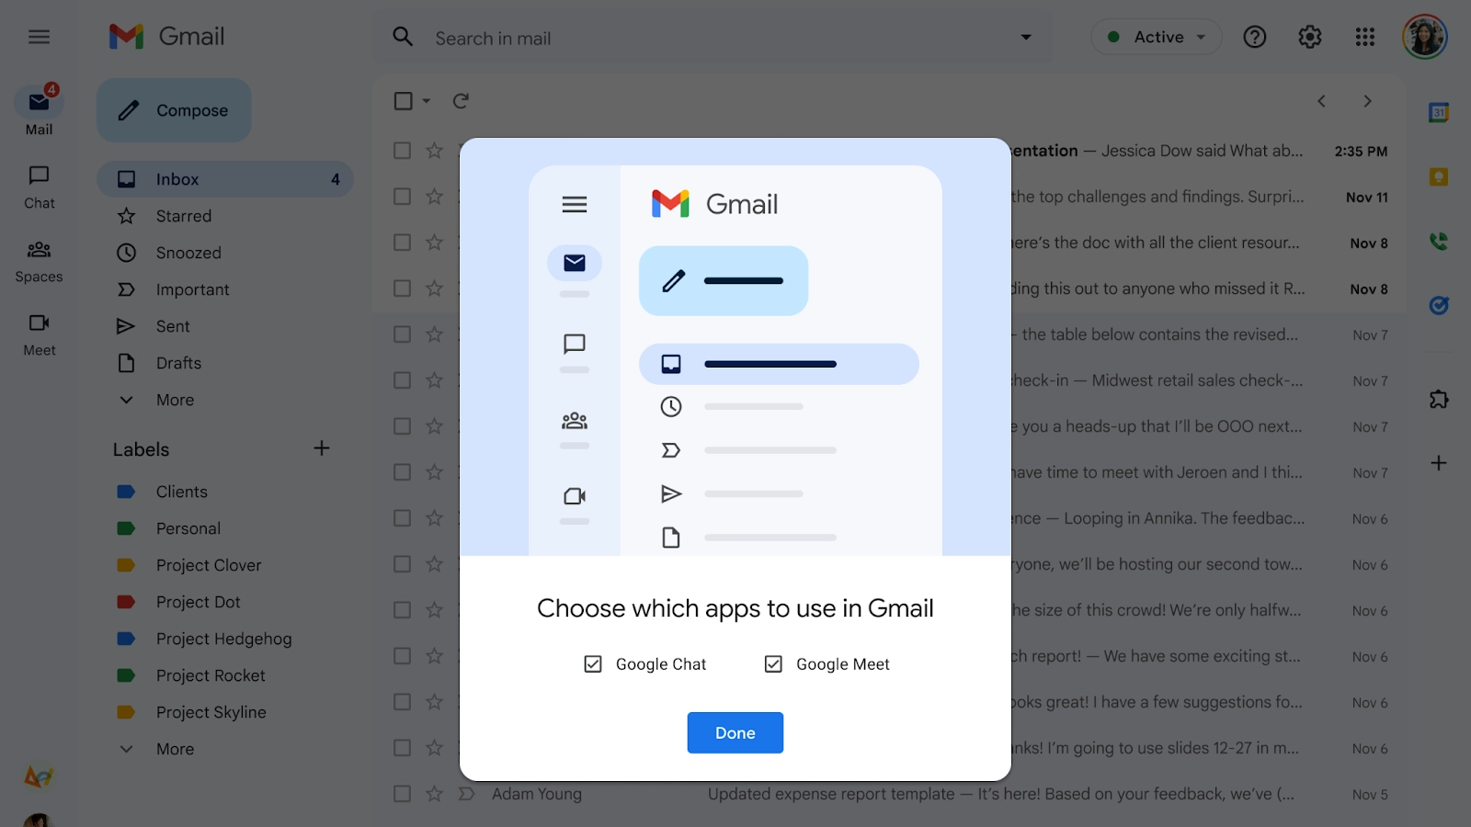
Task: Open the Project Hedgehog label
Action: click(x=225, y=639)
